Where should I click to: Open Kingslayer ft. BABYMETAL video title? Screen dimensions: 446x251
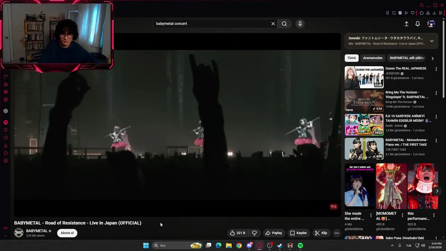pyautogui.click(x=407, y=94)
